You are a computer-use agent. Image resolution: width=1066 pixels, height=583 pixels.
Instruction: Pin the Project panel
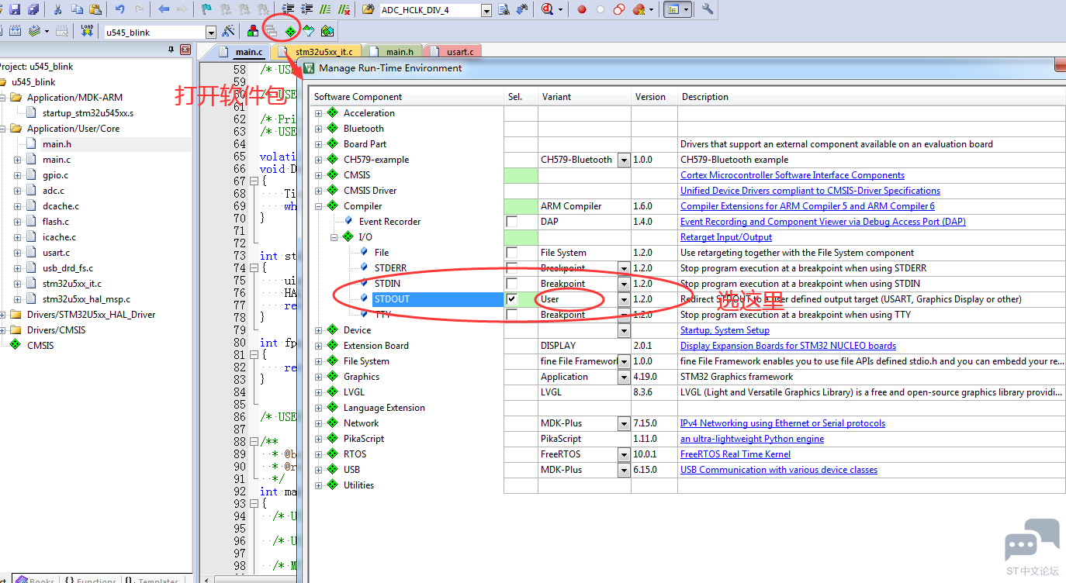click(171, 50)
